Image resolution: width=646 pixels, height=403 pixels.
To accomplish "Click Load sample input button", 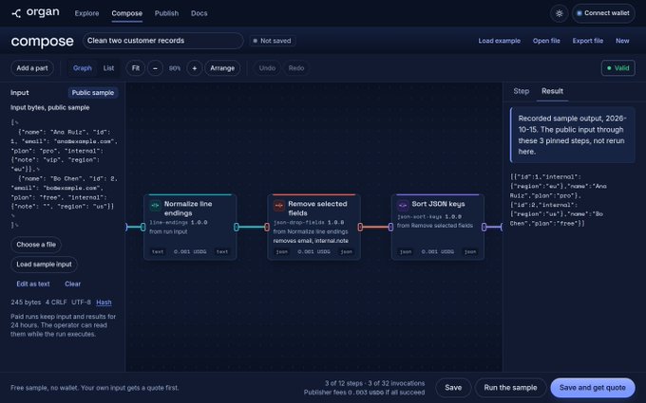I will [x=44, y=265].
